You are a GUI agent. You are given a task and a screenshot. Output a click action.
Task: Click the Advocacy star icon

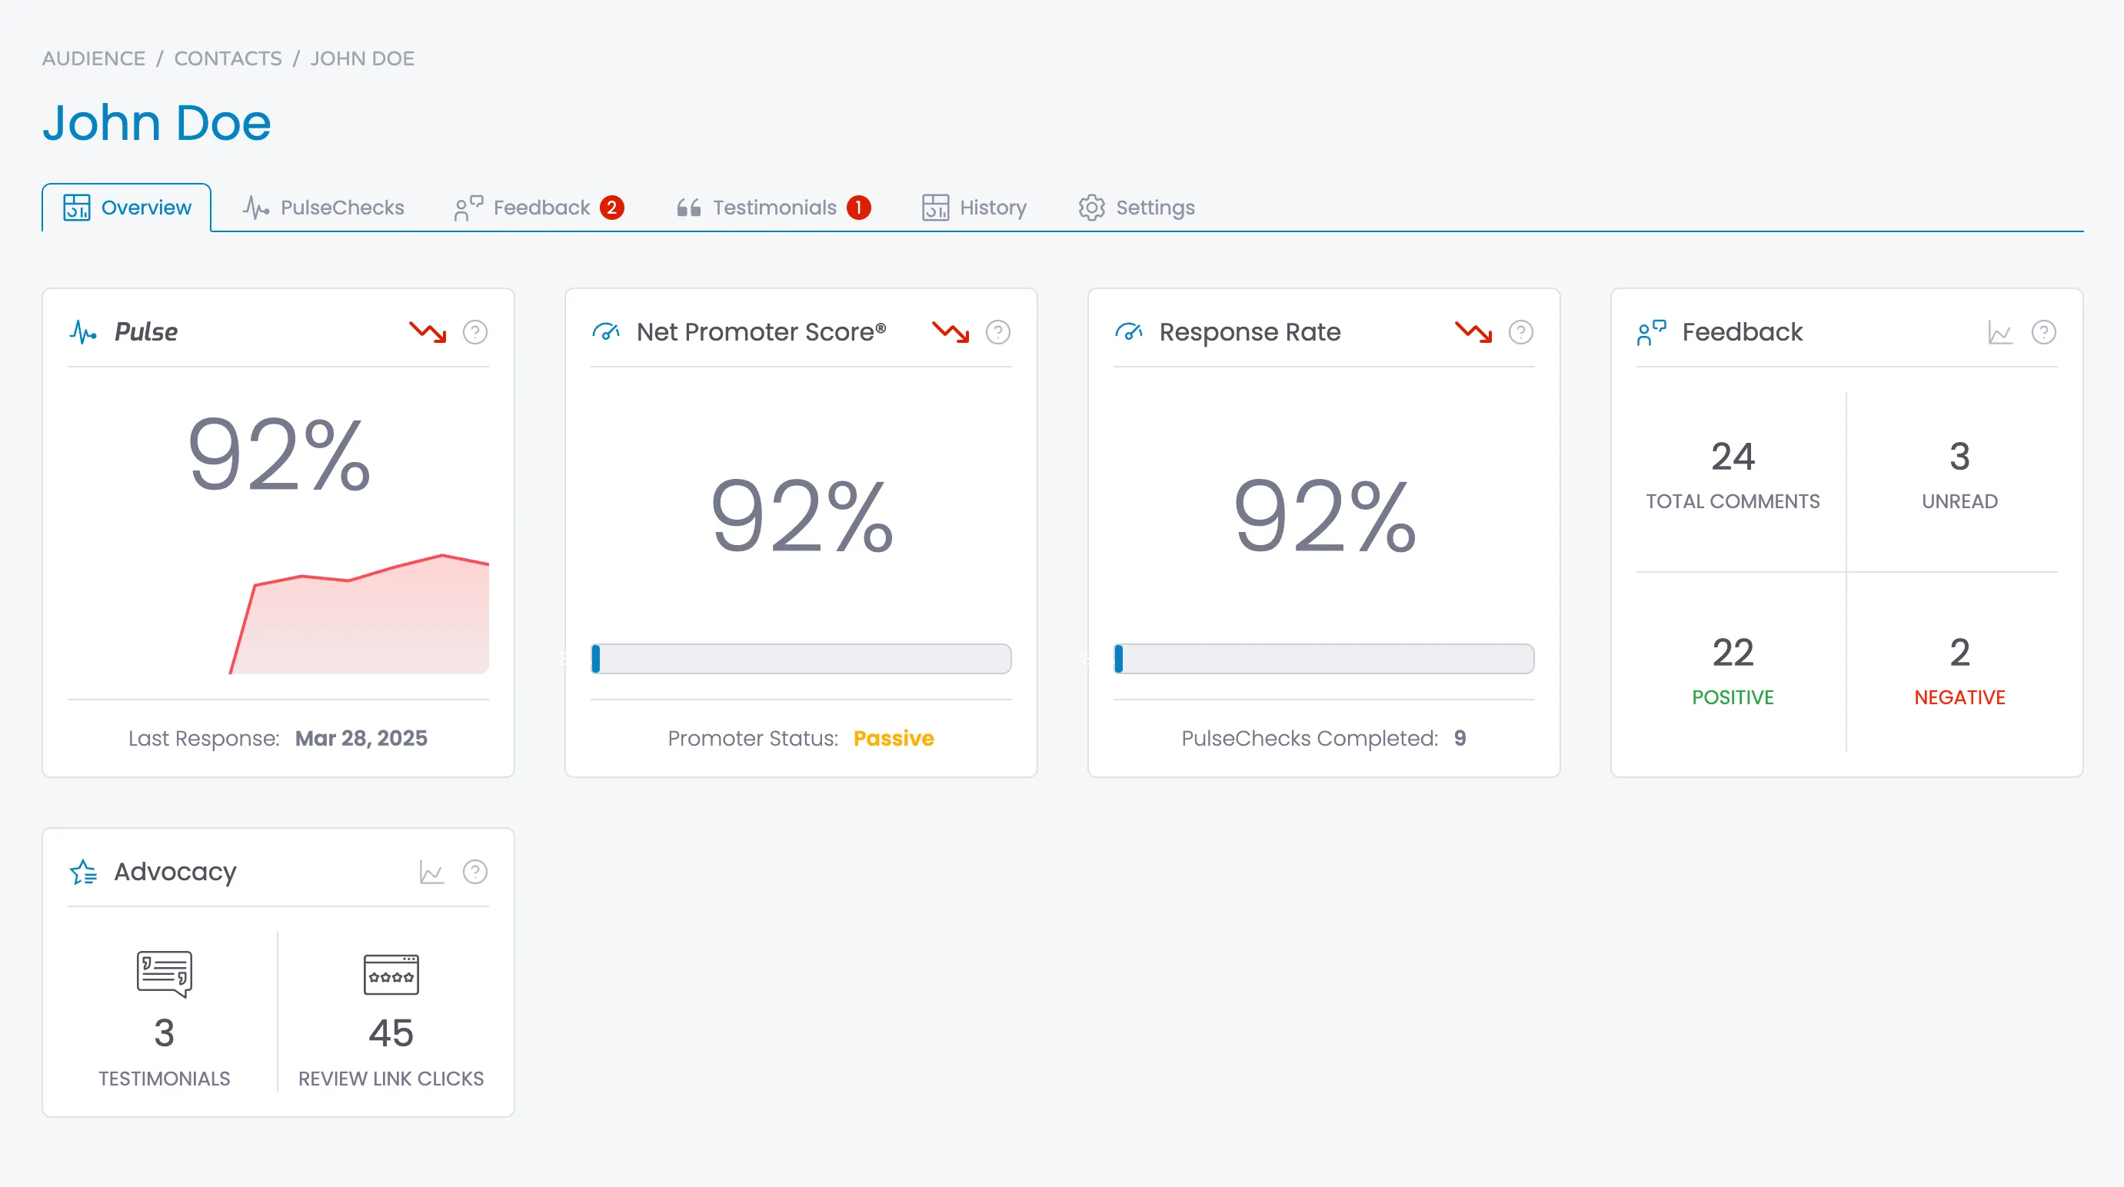point(83,872)
